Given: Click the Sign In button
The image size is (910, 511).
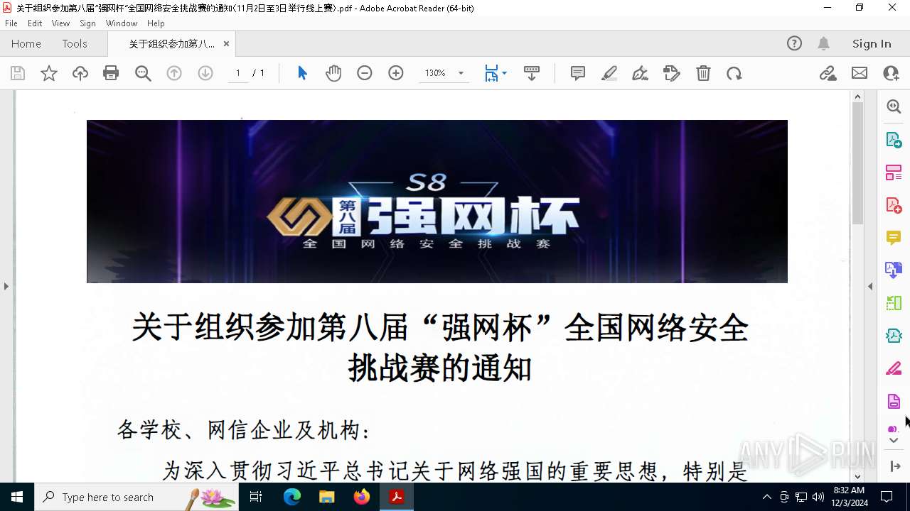Looking at the screenshot, I should 872,43.
